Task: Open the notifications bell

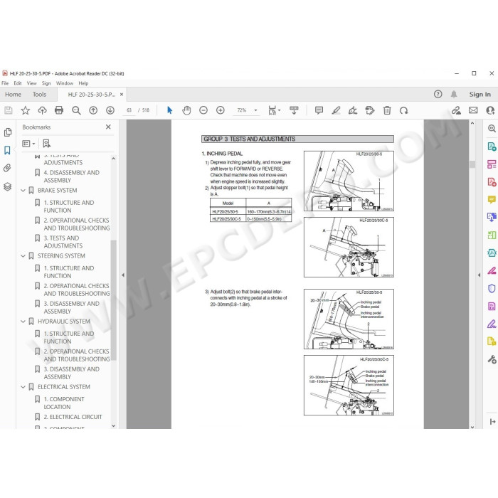Action: coord(454,94)
